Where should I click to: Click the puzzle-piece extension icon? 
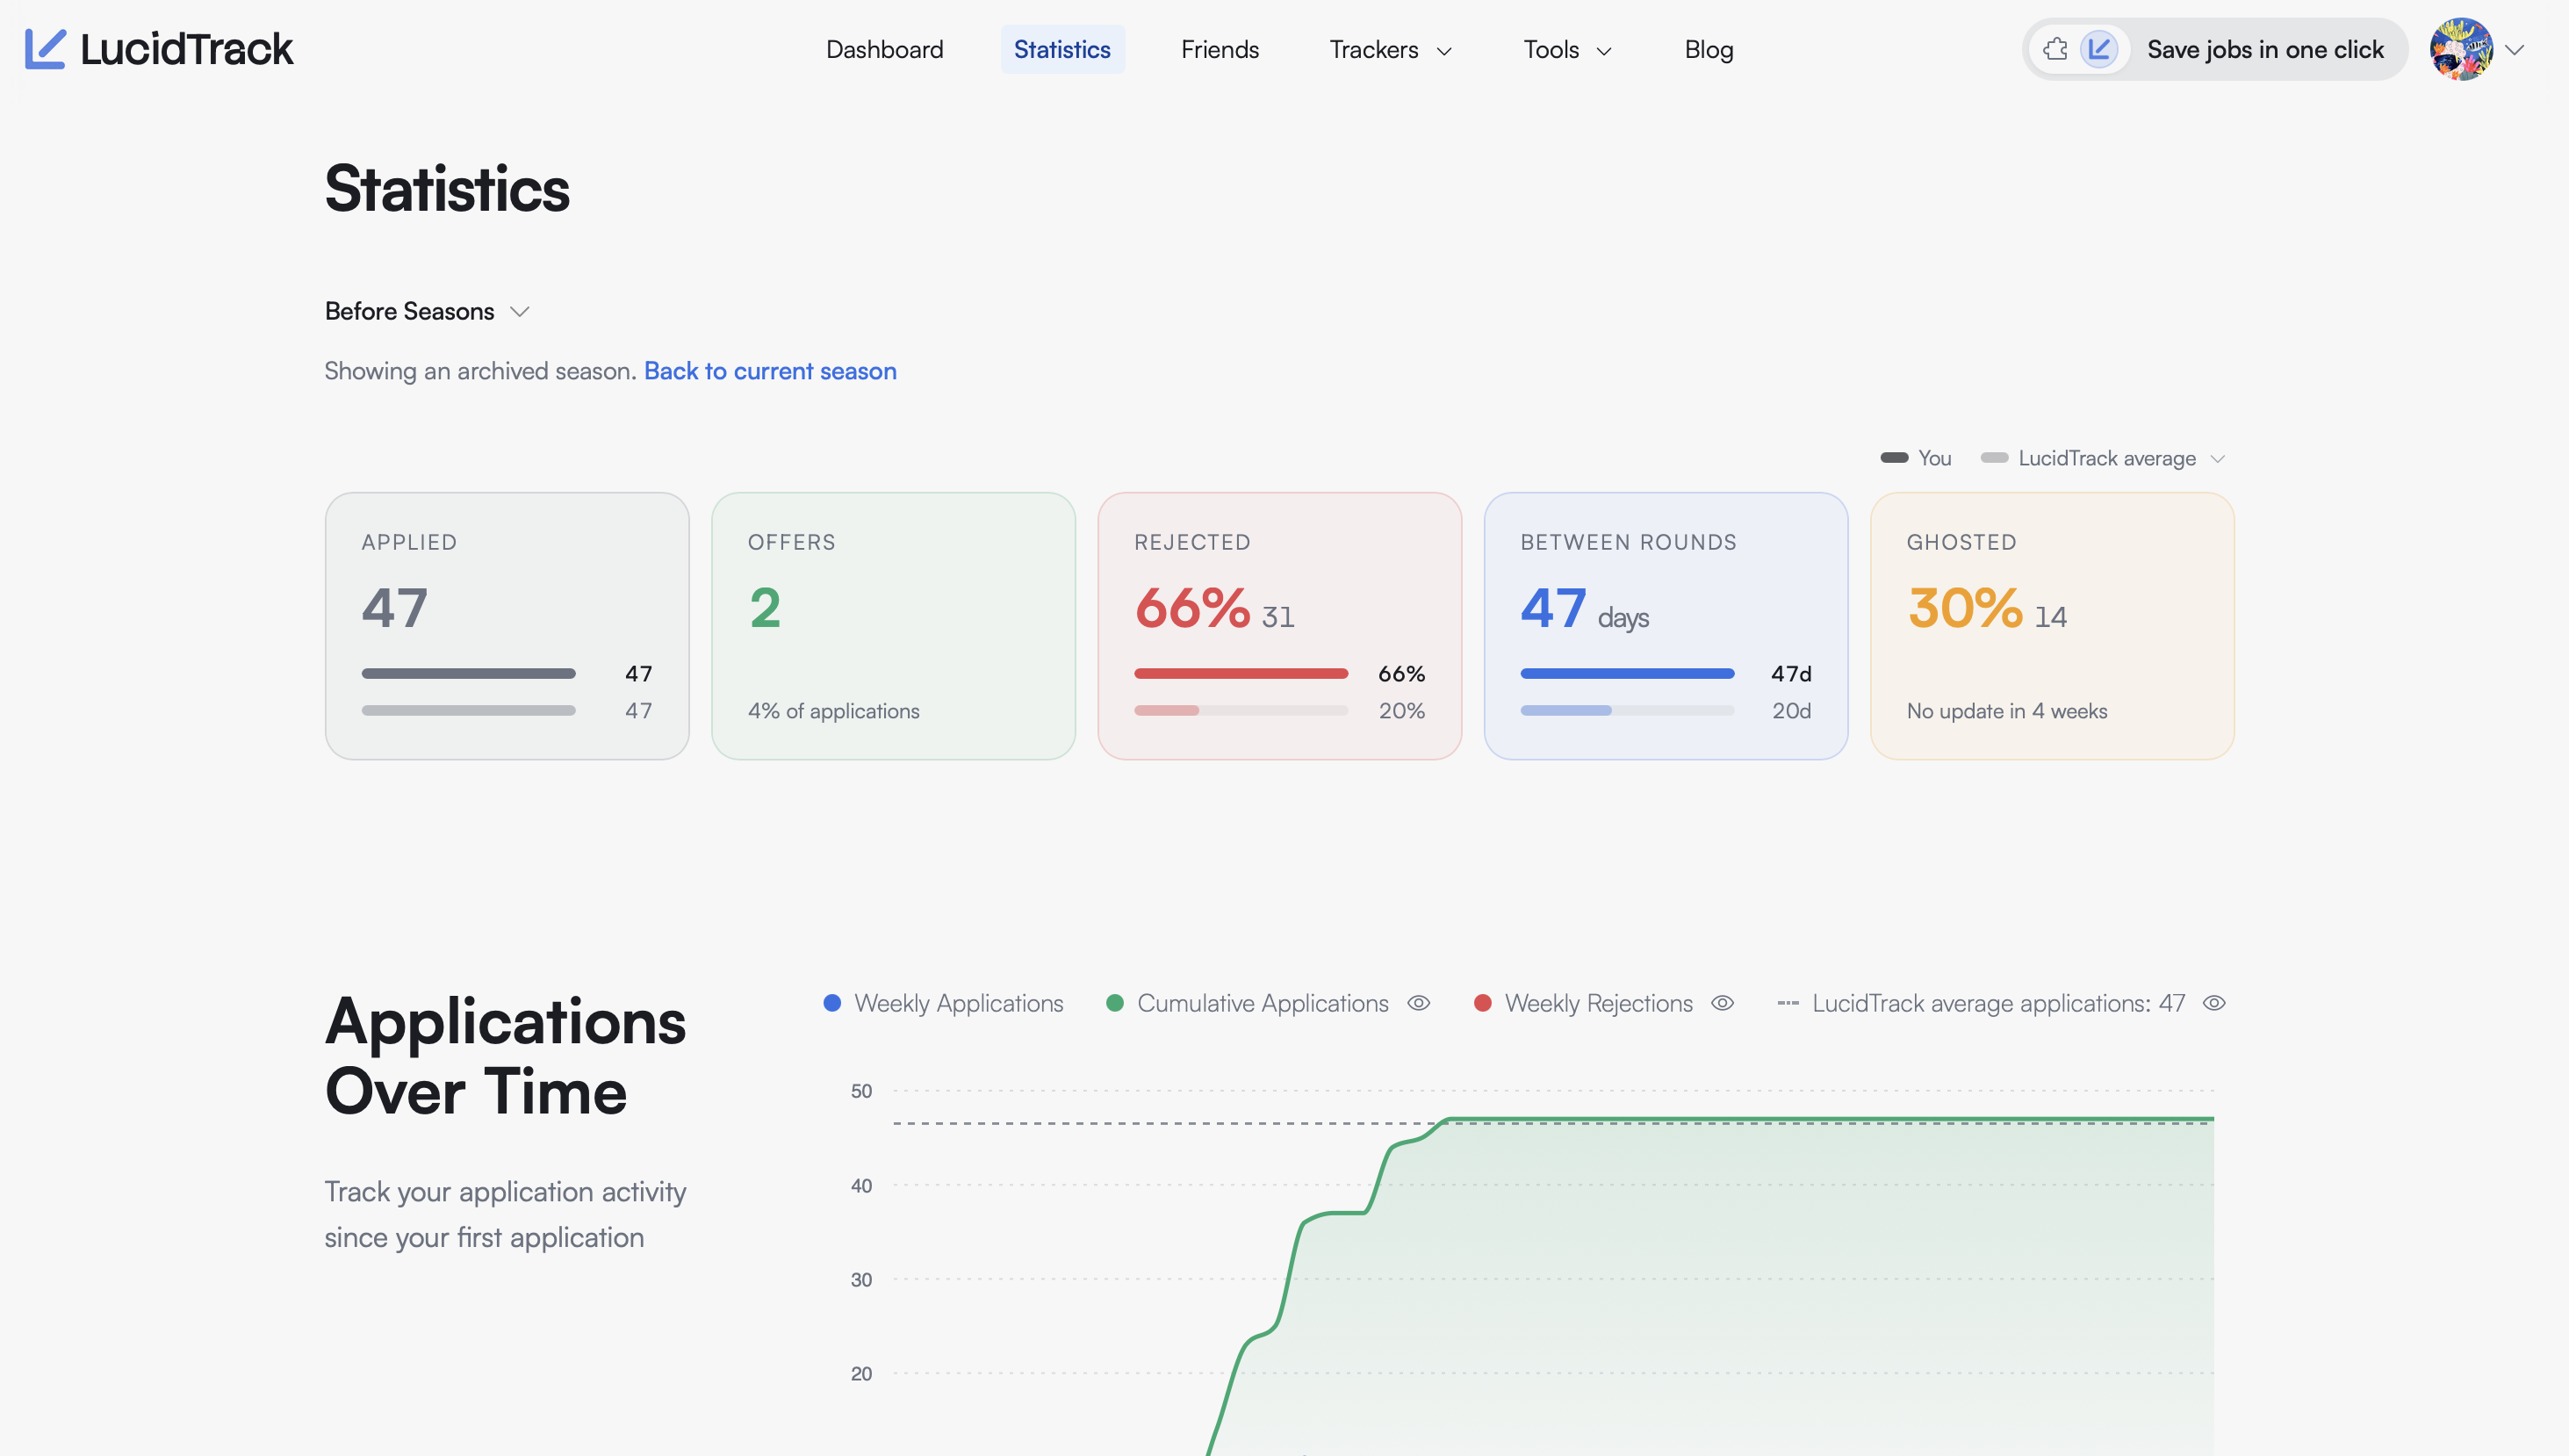pos(2055,49)
